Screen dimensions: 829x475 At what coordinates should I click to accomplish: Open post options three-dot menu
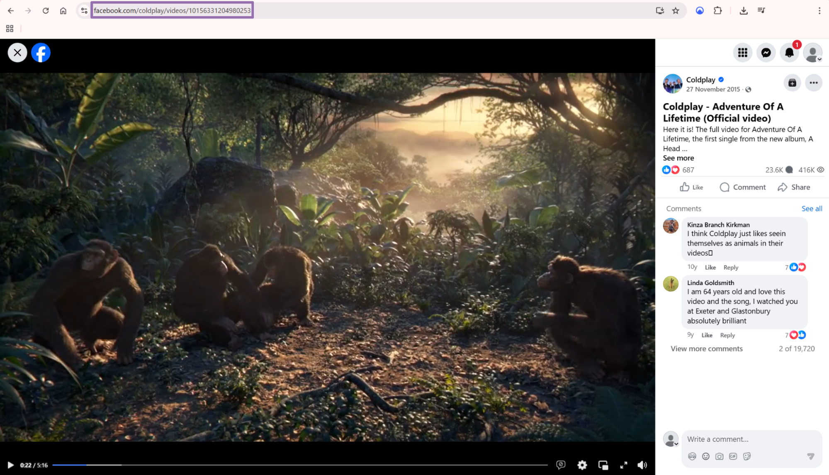pyautogui.click(x=814, y=83)
